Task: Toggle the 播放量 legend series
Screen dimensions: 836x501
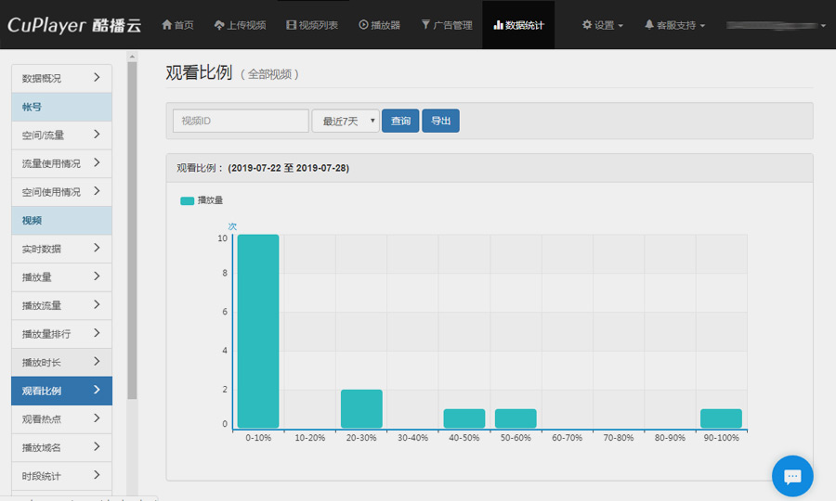Action: [x=202, y=200]
